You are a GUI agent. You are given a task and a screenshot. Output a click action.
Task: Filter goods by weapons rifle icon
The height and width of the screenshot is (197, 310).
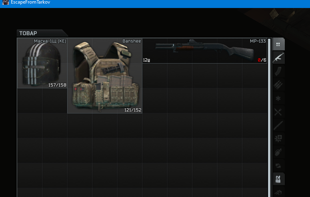pos(278,58)
